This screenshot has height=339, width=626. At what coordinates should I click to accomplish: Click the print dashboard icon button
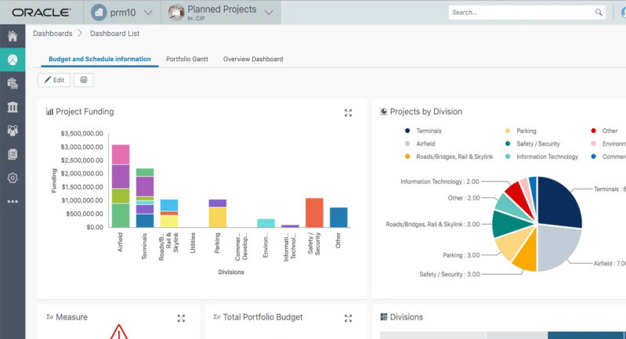[x=83, y=80]
